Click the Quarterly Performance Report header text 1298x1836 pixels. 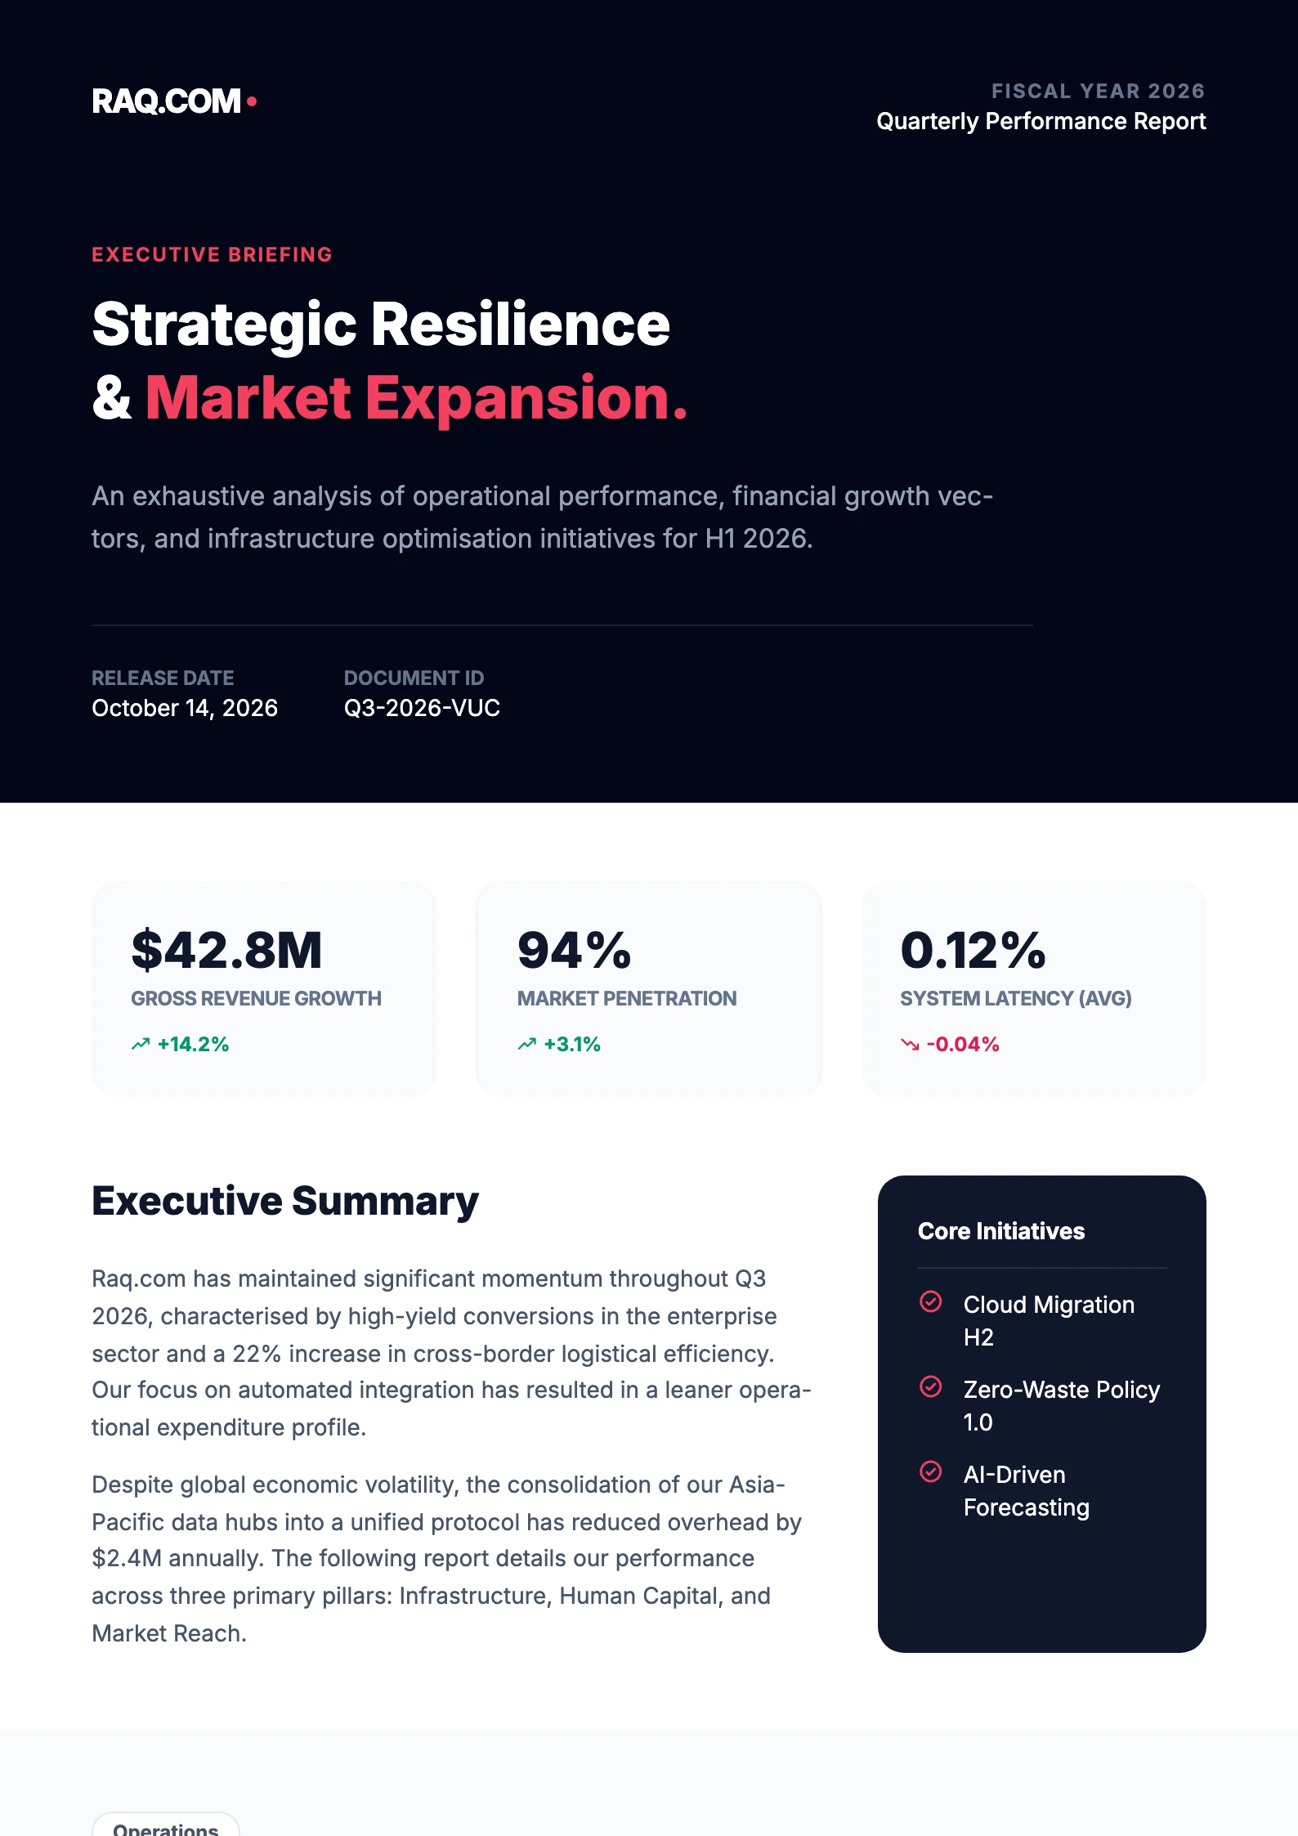pyautogui.click(x=1041, y=121)
